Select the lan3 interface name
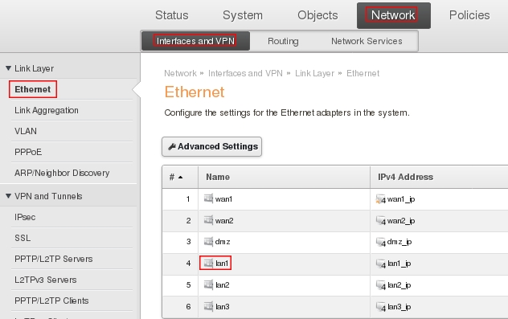The image size is (508, 319). 222,307
